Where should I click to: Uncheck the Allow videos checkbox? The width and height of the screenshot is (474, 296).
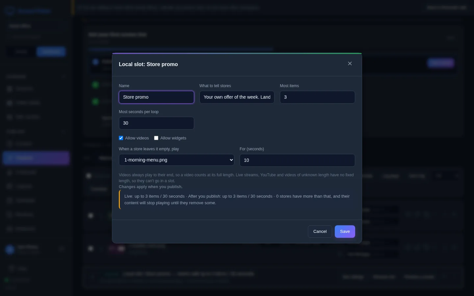121,138
